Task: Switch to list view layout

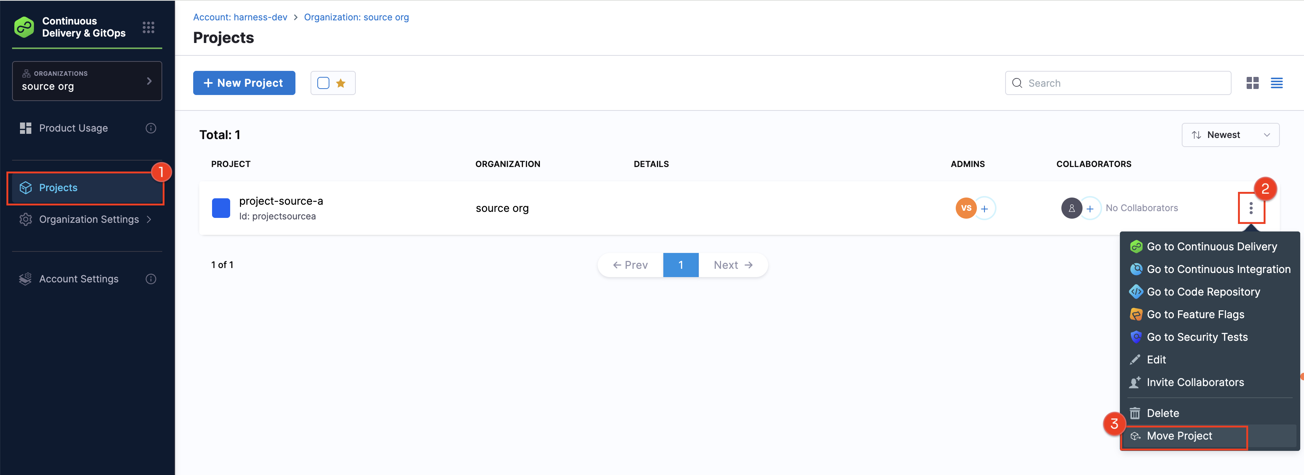Action: pos(1276,83)
